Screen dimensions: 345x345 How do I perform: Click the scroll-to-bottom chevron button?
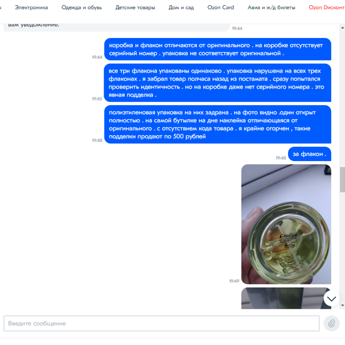coord(331,298)
